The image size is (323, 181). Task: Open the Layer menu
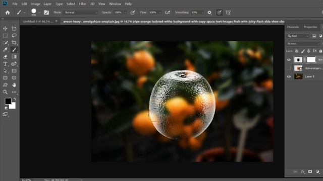(x=47, y=4)
